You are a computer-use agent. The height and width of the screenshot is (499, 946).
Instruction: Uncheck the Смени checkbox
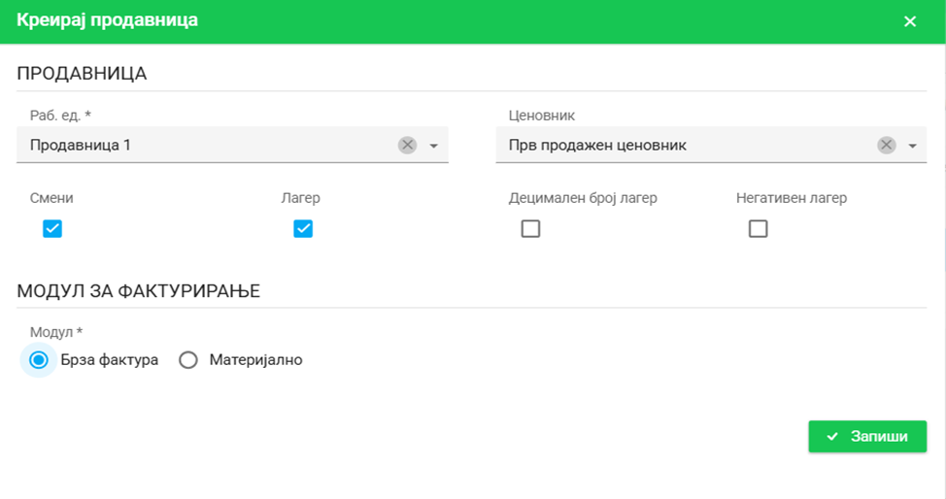[52, 229]
